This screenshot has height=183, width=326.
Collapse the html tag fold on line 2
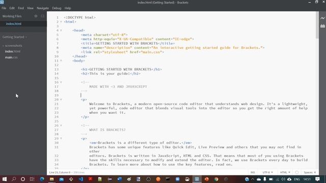61,22
